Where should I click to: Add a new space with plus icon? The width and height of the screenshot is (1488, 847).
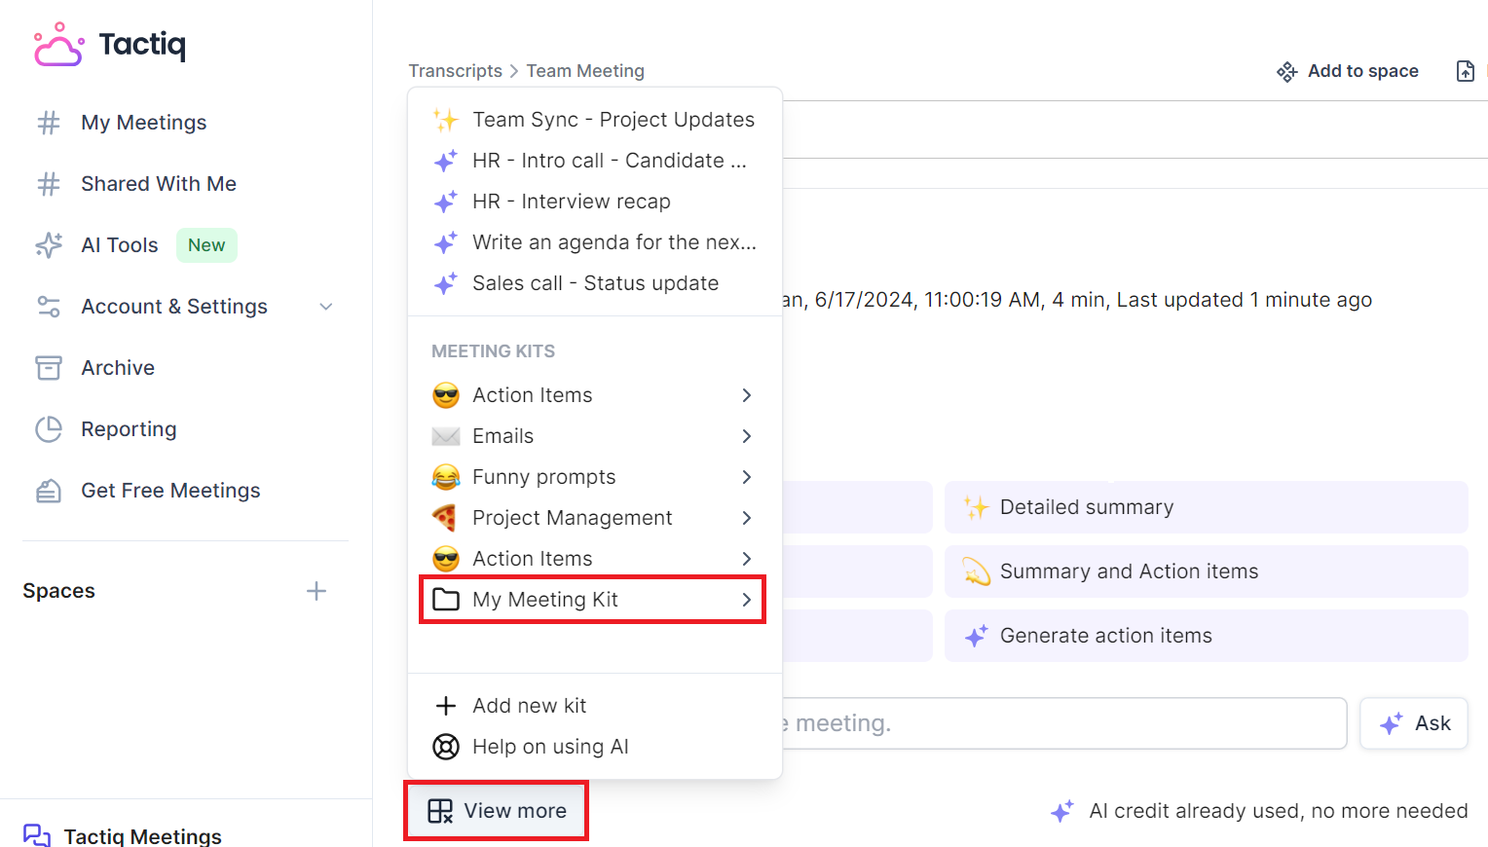316,591
